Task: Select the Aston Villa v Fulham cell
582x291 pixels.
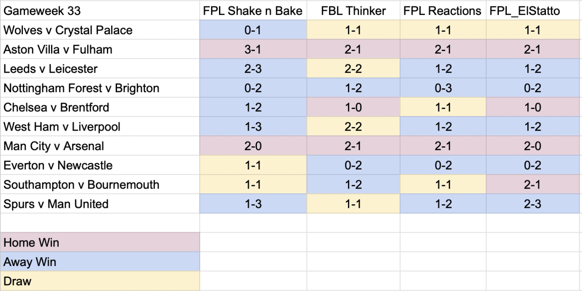Action: tap(100, 49)
